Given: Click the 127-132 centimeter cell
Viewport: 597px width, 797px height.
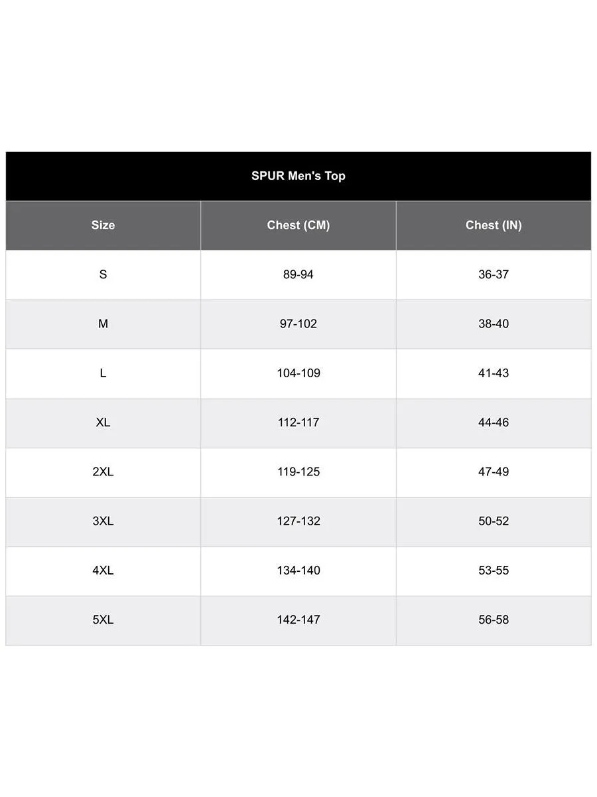Looking at the screenshot, I should (x=298, y=521).
